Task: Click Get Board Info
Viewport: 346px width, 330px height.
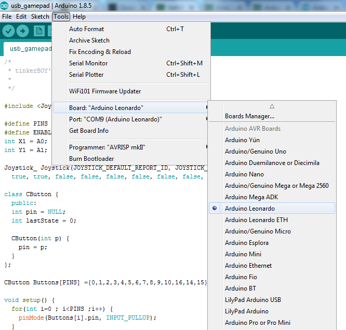Action: point(131,131)
